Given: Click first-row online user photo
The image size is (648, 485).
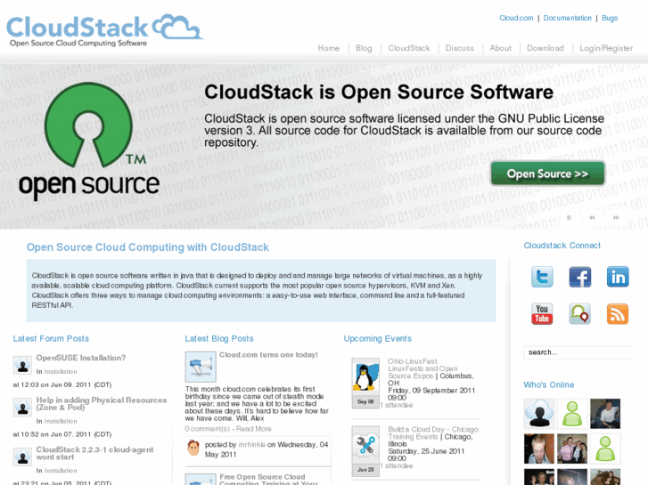Looking at the screenshot, I should 605,414.
